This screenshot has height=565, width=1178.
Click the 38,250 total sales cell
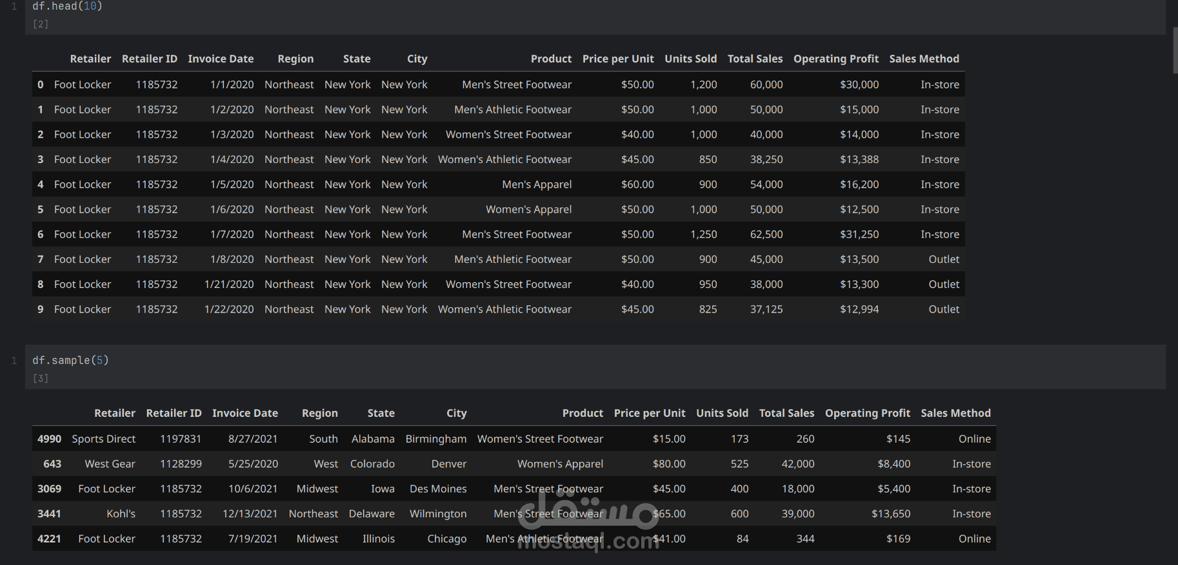tap(766, 159)
